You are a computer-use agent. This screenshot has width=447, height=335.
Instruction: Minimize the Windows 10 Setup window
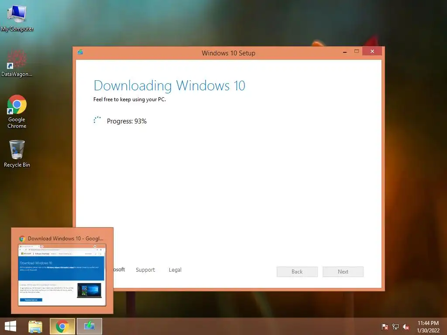345,51
